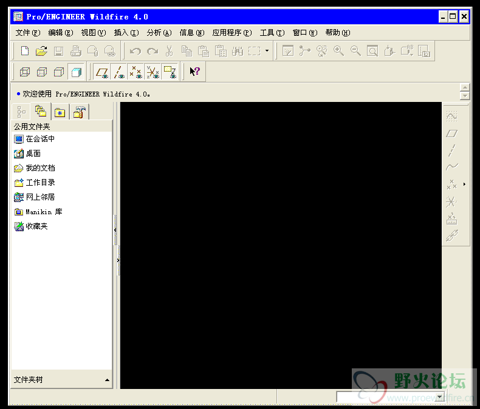
Task: Click the Repaint screen icon
Action: tap(288, 51)
